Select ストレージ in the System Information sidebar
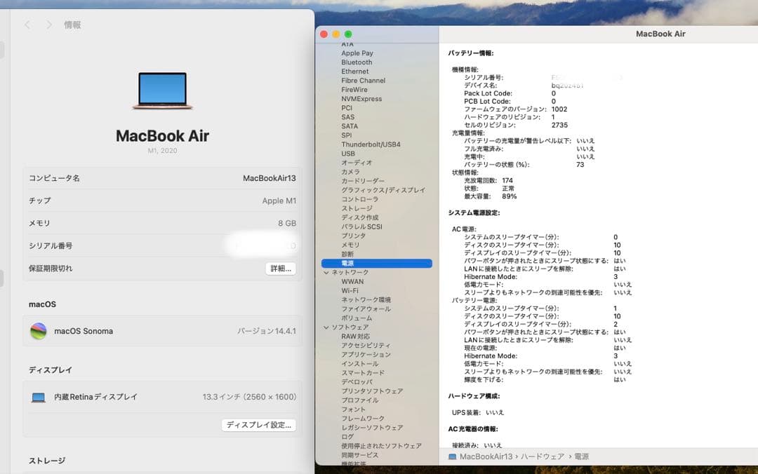Viewport: 758px width, 474px height. [x=357, y=209]
